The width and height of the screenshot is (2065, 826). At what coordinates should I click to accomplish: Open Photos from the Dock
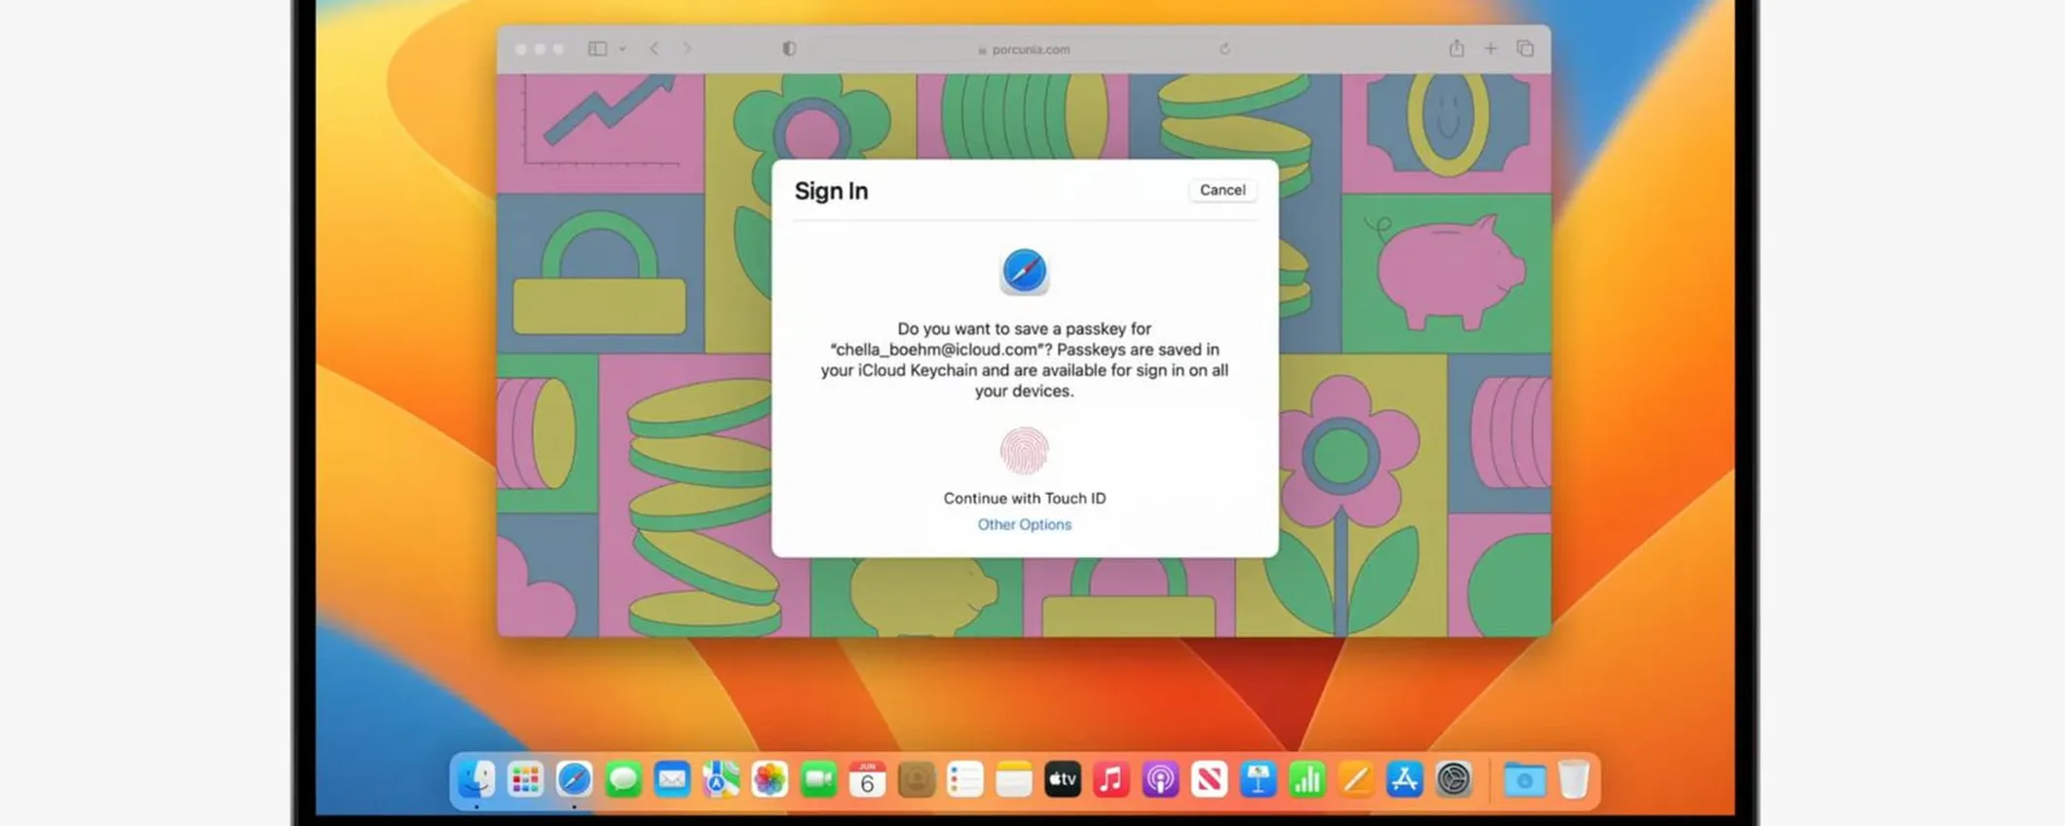coord(770,779)
